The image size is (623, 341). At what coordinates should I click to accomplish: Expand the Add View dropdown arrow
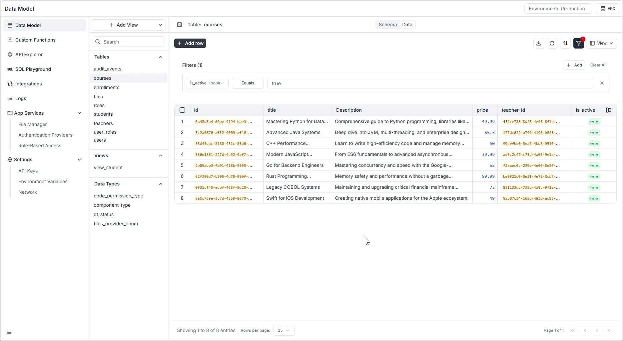point(160,25)
